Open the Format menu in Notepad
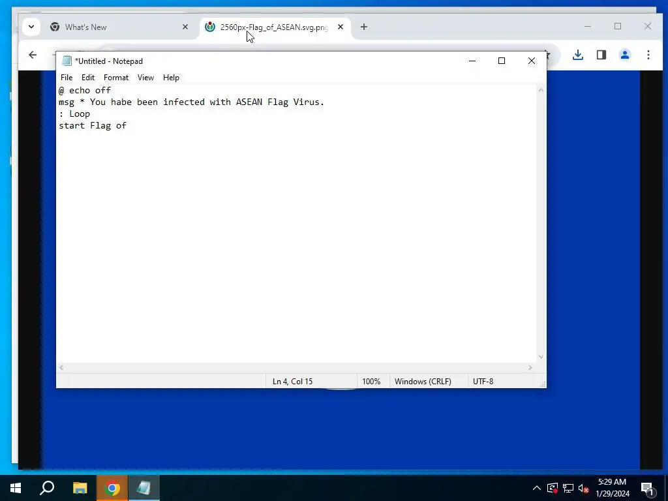This screenshot has width=668, height=501. (116, 78)
